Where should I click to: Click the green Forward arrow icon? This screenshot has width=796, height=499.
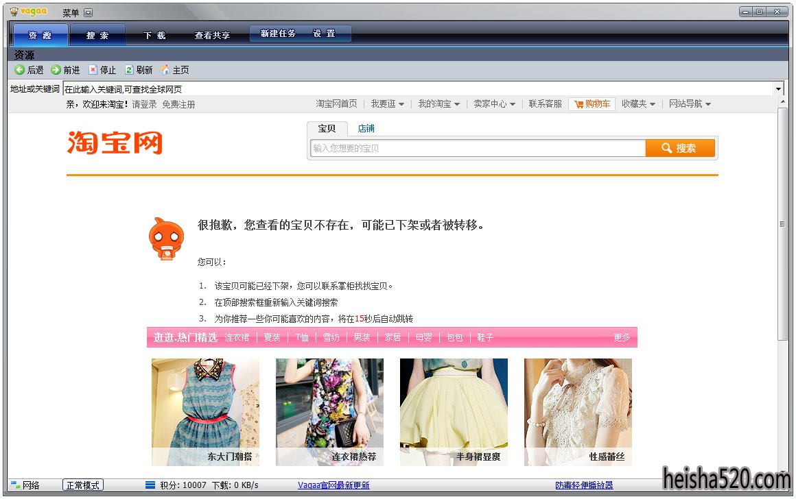tap(56, 70)
